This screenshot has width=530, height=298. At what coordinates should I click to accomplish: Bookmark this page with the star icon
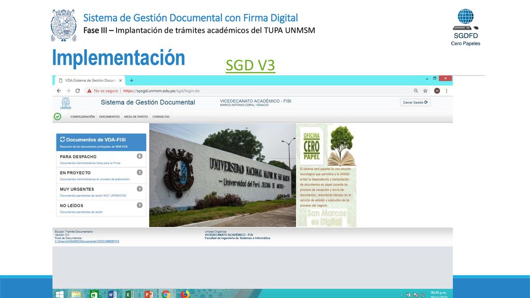[x=425, y=91]
